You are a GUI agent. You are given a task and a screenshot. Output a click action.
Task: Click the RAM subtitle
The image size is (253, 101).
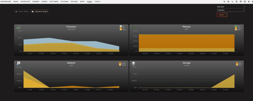[x=186, y=29]
